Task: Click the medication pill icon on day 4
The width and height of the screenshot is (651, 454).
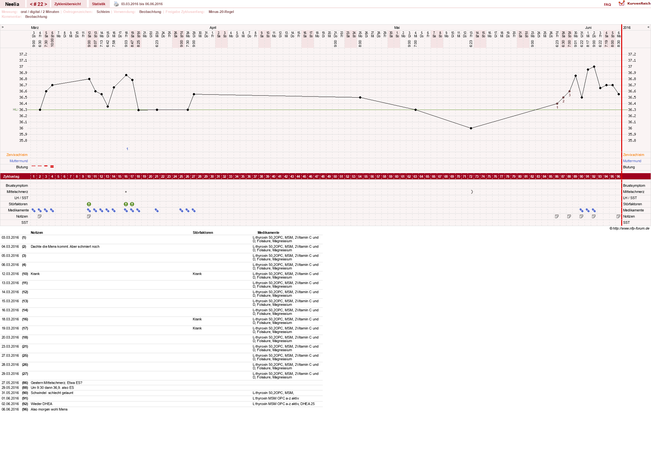Action: (52, 210)
